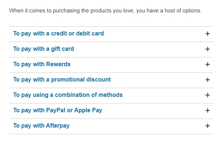Click the plus icon in the Rewards row
Viewport: 220px width, 151px height.
click(x=208, y=64)
